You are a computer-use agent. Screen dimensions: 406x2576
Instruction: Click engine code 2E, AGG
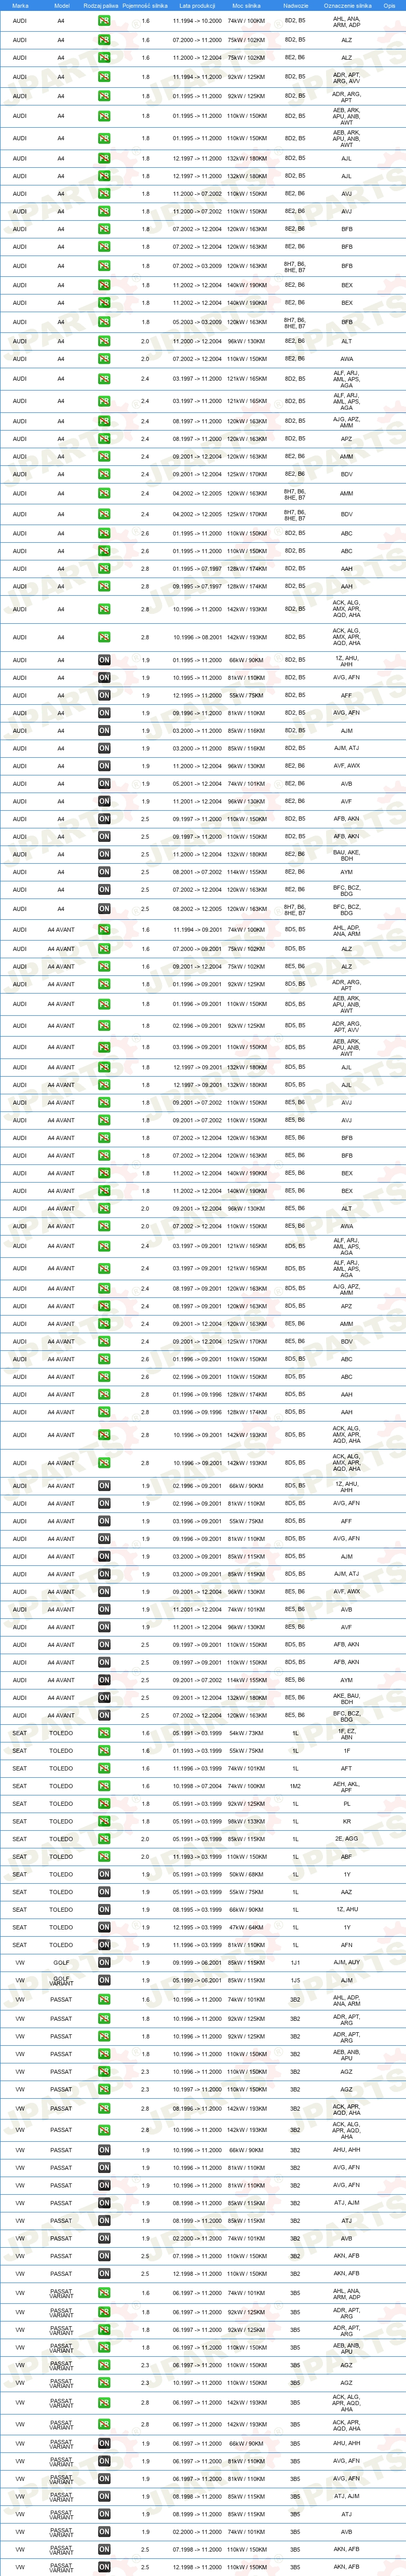(x=347, y=1840)
